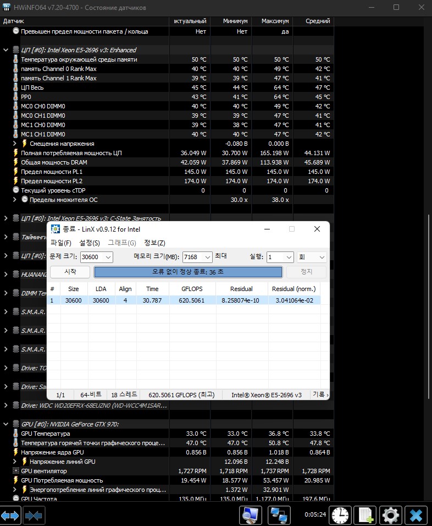Viewport: 432px width, 526px height.
Task: Start logging with the document plus icon
Action: pyautogui.click(x=365, y=515)
